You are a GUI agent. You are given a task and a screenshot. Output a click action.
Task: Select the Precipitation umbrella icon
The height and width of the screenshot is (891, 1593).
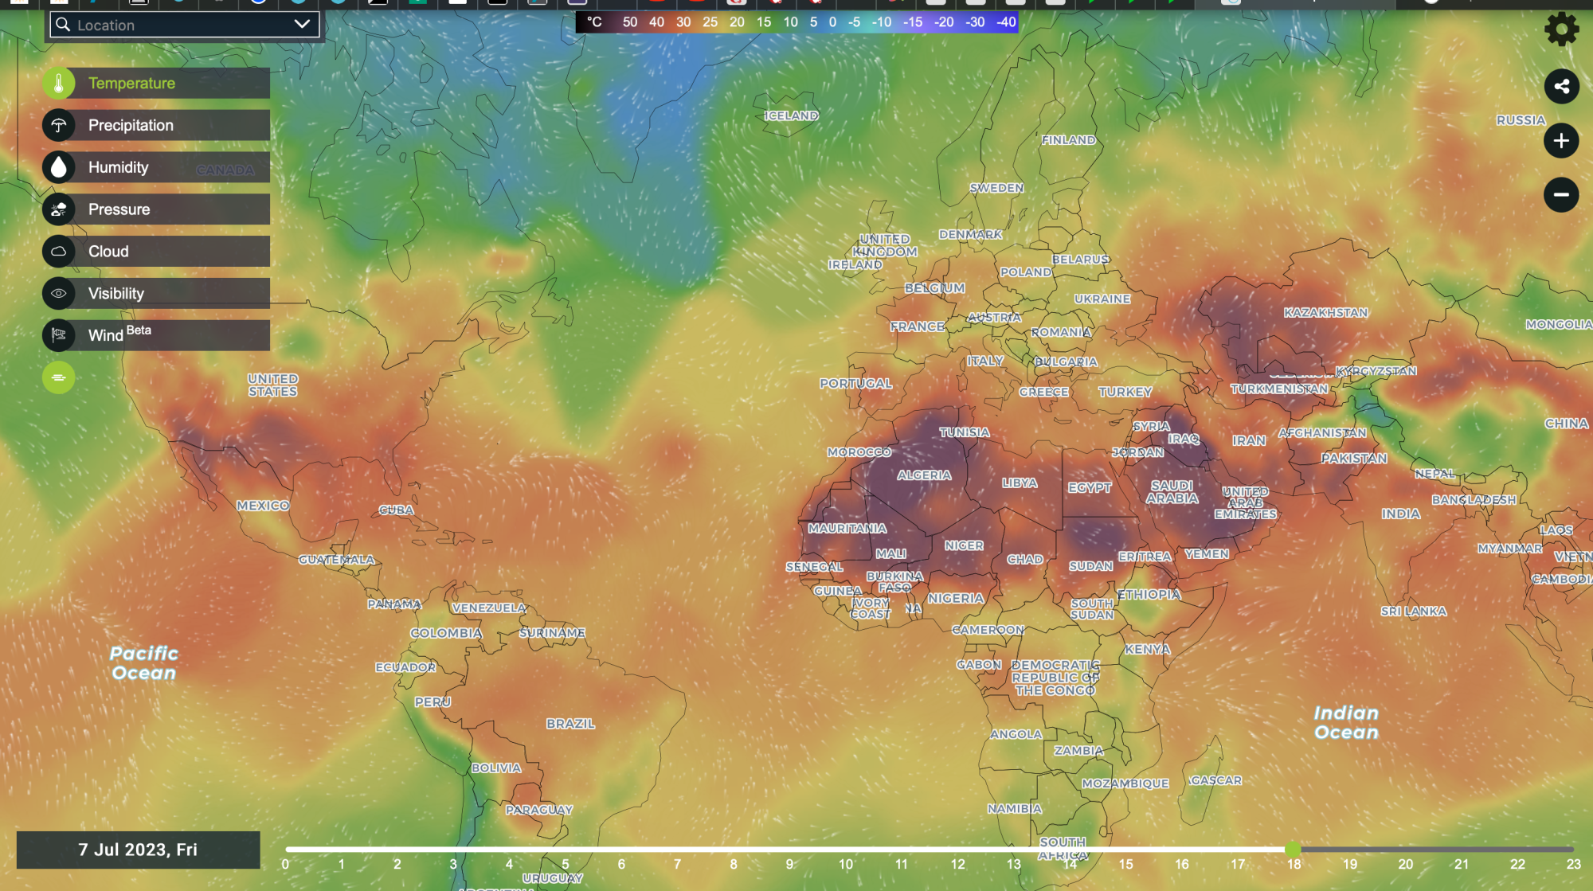58,125
